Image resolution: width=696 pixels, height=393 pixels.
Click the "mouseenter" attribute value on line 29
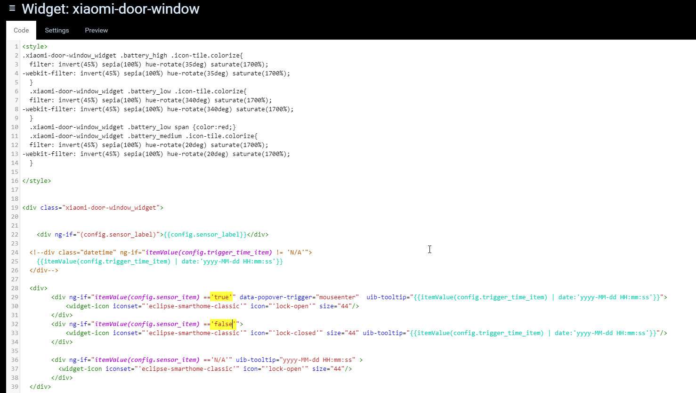click(x=337, y=297)
